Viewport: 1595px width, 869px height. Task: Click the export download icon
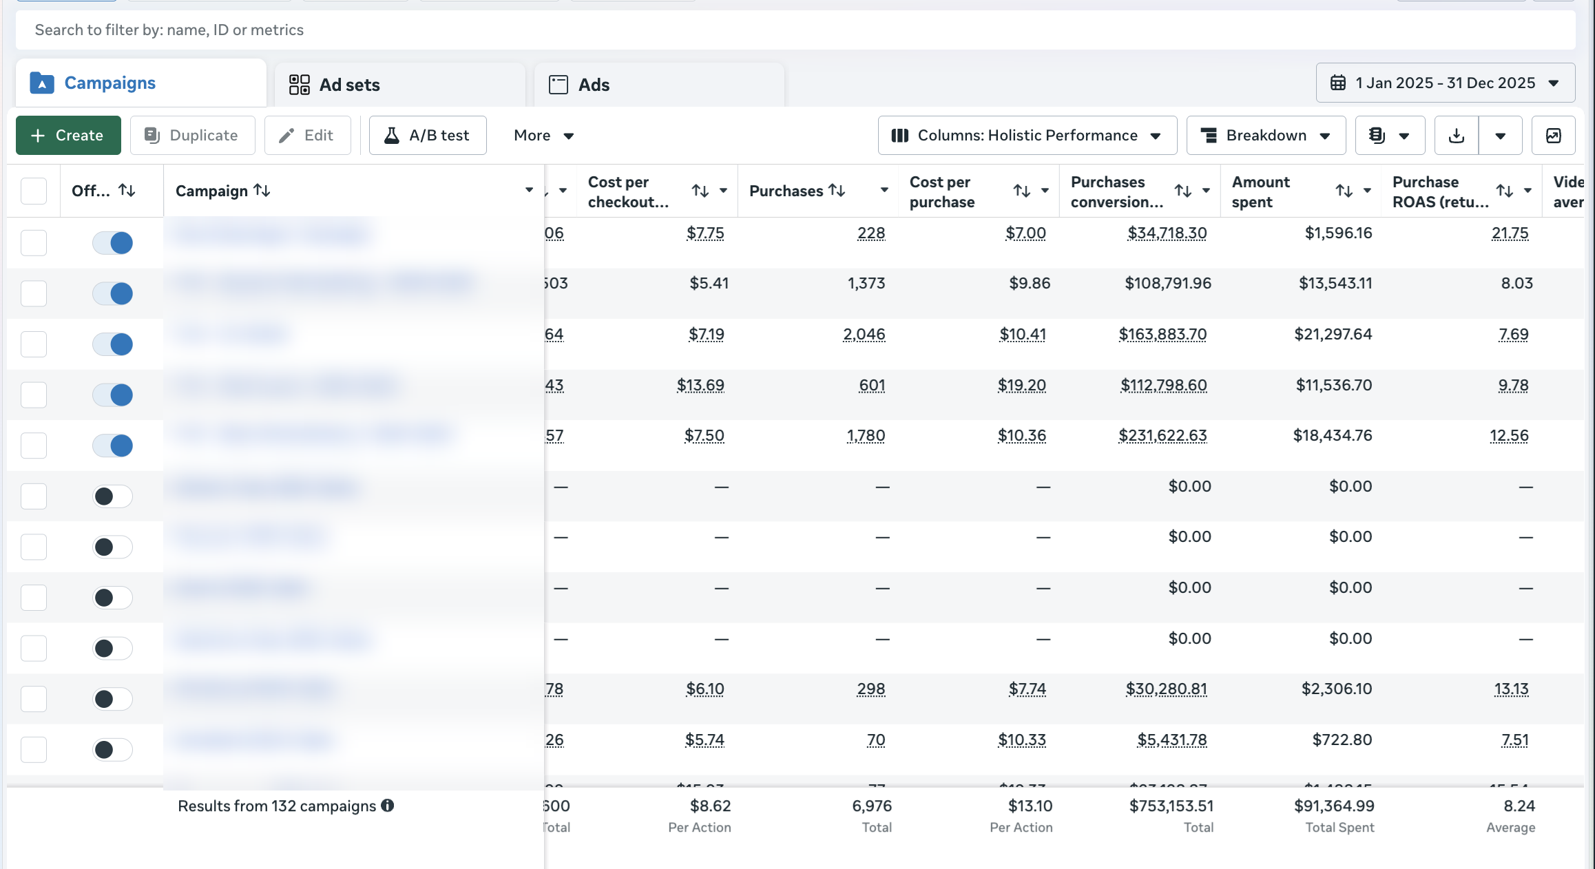click(1457, 136)
